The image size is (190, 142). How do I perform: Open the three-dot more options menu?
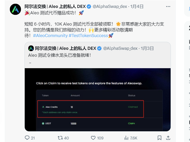coord(168,7)
